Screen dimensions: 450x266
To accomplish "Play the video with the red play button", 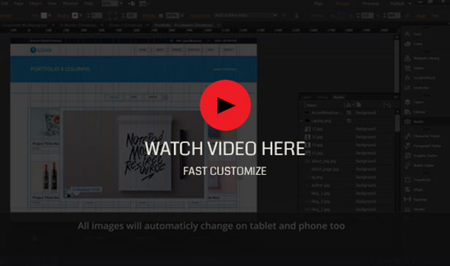I will click(225, 106).
